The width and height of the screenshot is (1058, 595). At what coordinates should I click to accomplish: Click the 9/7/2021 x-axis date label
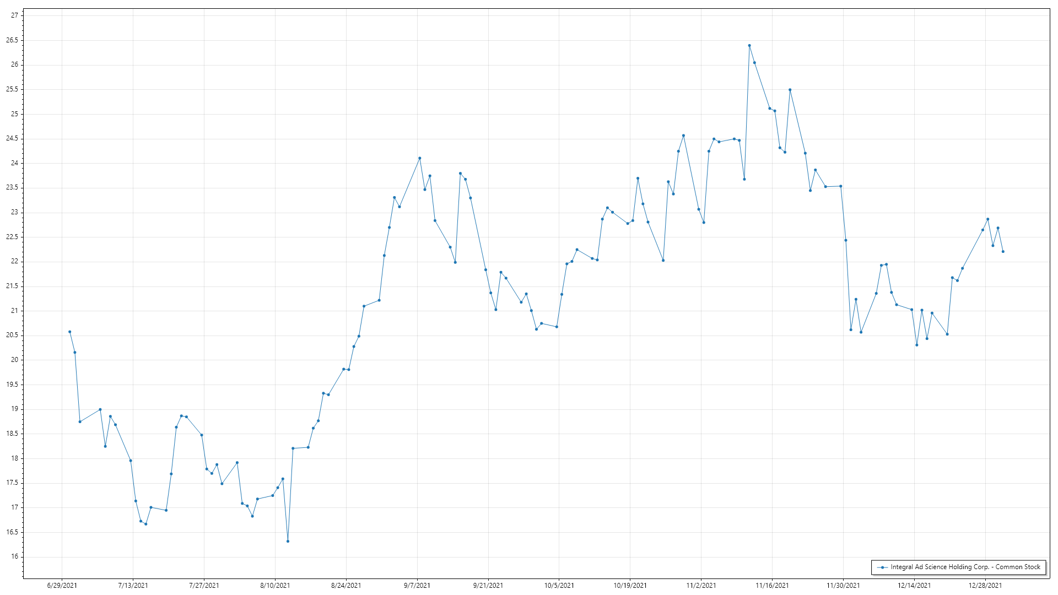click(417, 586)
